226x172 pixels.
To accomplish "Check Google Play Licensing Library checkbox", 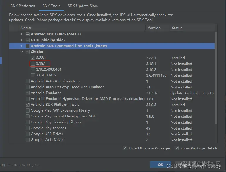I will pos(28,122).
